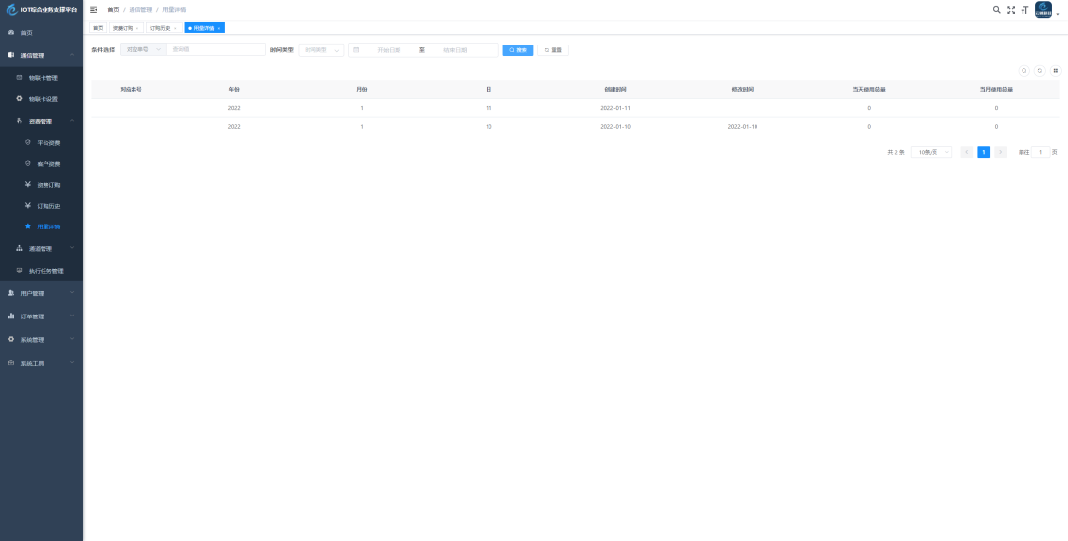Click the yen icon beside 订购历史 in sidebar

point(28,205)
